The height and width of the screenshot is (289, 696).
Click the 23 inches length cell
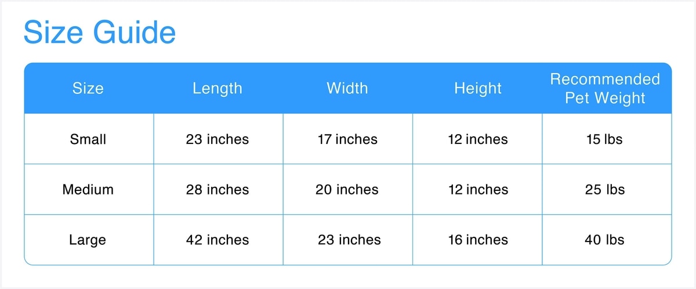(217, 139)
